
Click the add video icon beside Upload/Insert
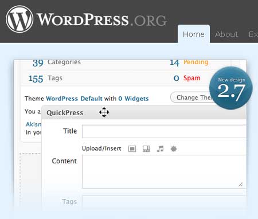pyautogui.click(x=146, y=148)
